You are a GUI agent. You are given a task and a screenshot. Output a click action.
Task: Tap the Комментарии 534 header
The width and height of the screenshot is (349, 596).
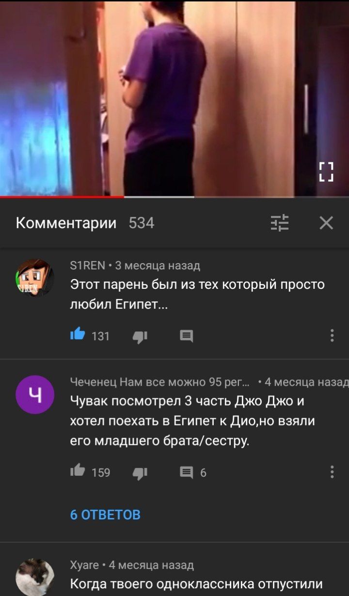85,223
